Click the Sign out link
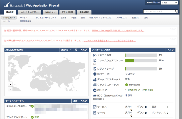 point(157,2)
